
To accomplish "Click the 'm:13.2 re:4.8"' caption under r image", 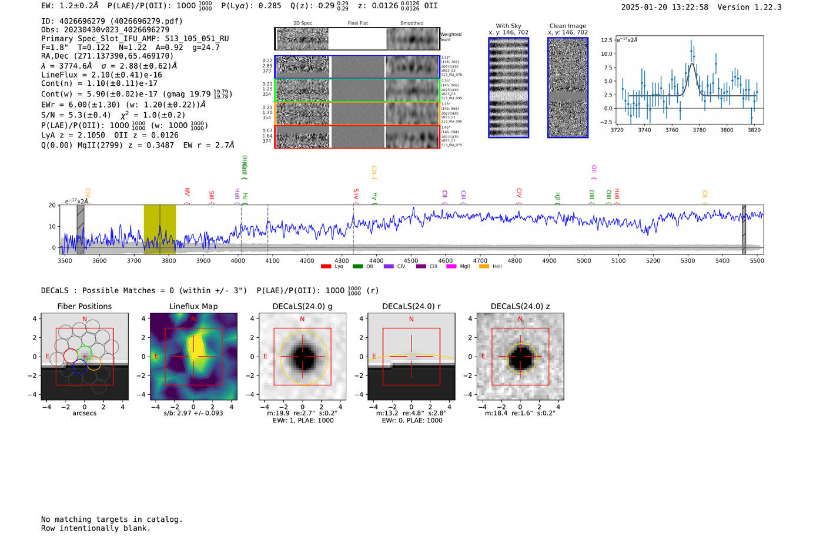I will 411,413.
